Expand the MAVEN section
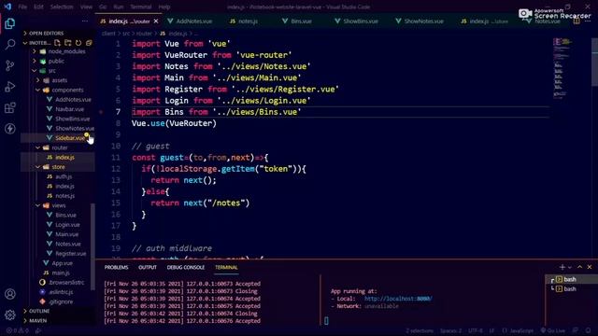 37,321
